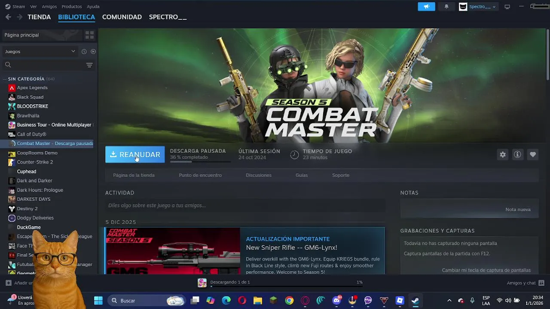Open Opera browser from the taskbar

coord(242,300)
